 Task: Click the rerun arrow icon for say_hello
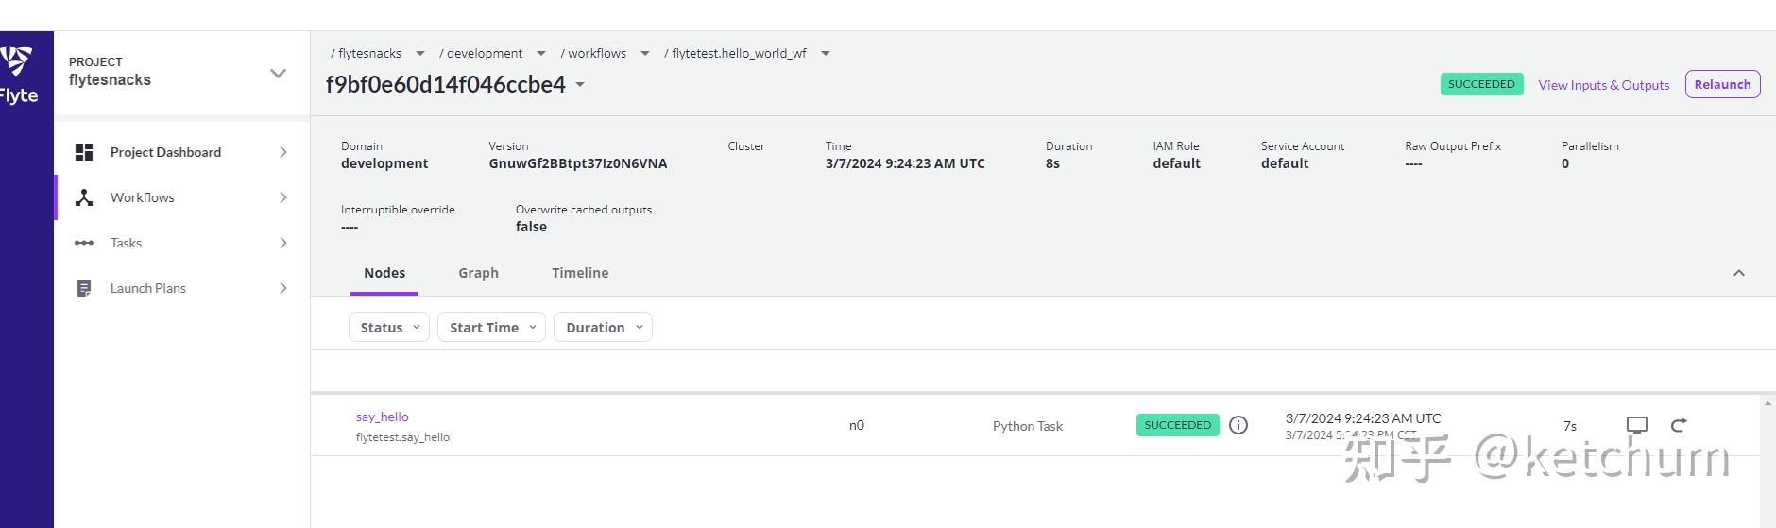point(1679,425)
